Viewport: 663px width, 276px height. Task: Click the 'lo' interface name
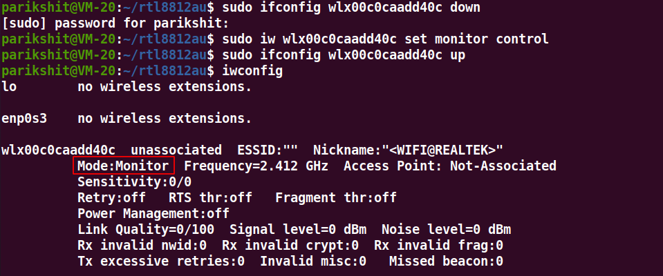tap(9, 87)
